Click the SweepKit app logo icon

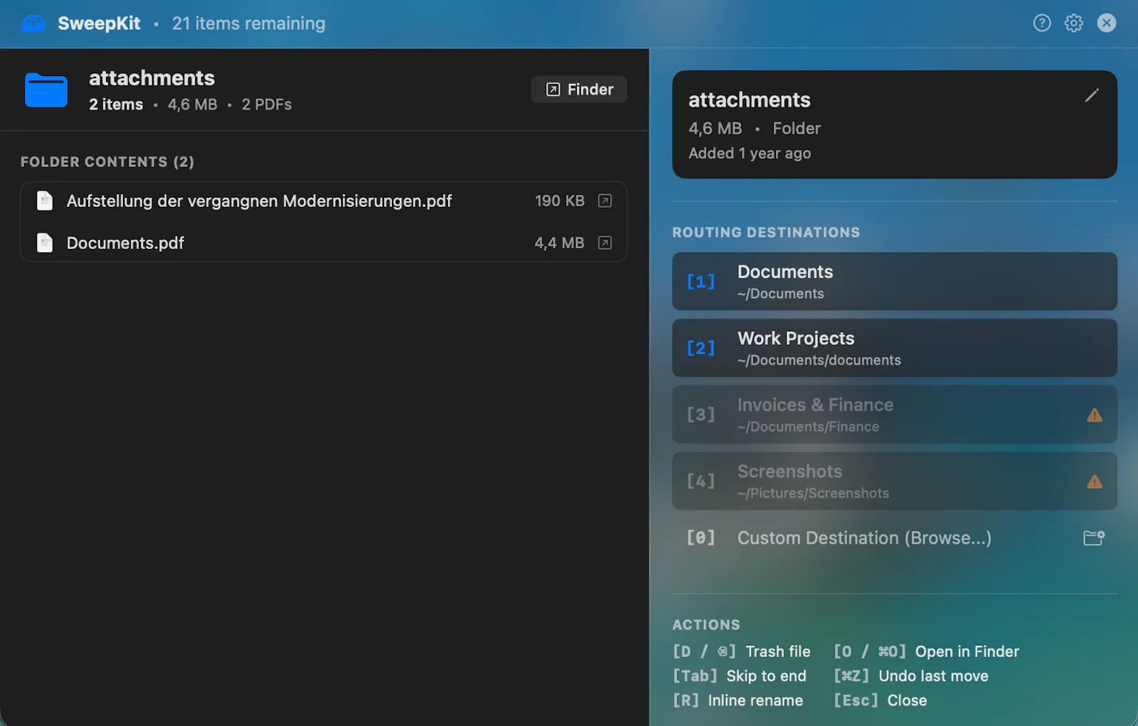point(33,23)
